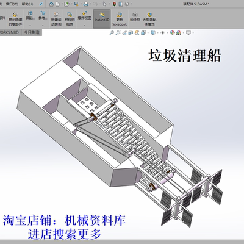Viewport: 244px width, 244px height.
Task: Expand View Orientation dropdown arrow
Action: click(148, 33)
